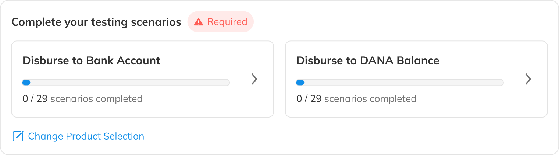Click empty space right of Bank Account title

tap(213, 61)
